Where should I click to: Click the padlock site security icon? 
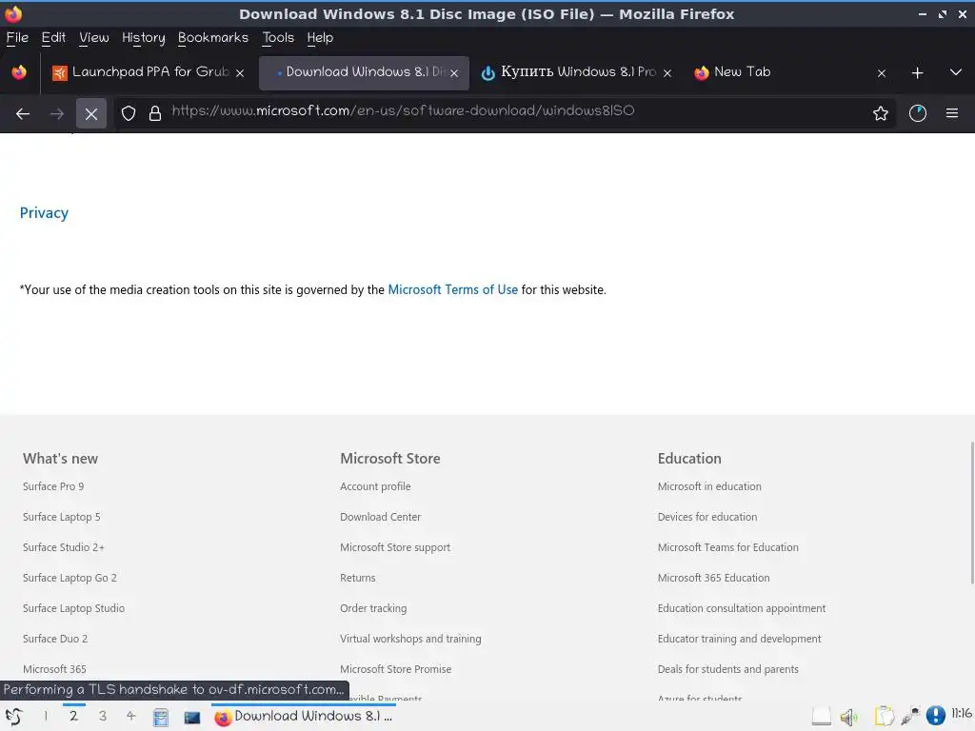point(155,113)
